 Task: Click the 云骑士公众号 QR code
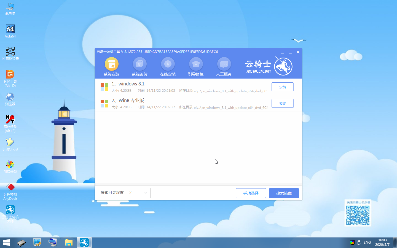point(358,215)
